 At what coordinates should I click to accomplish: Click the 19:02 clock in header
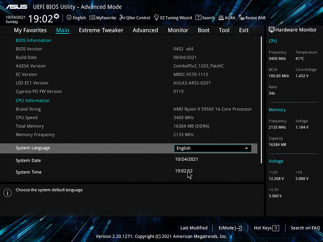[x=41, y=19]
